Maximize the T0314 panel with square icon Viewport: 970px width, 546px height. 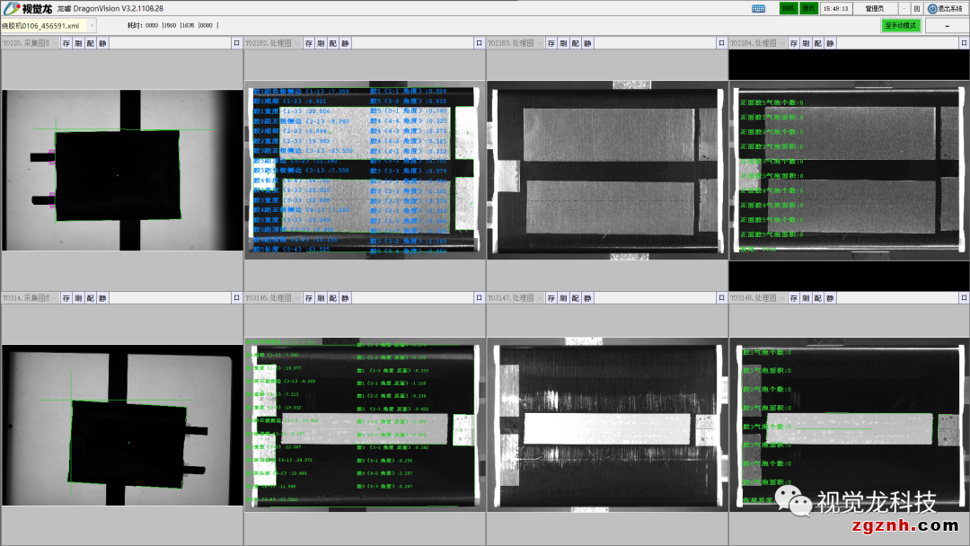click(237, 298)
